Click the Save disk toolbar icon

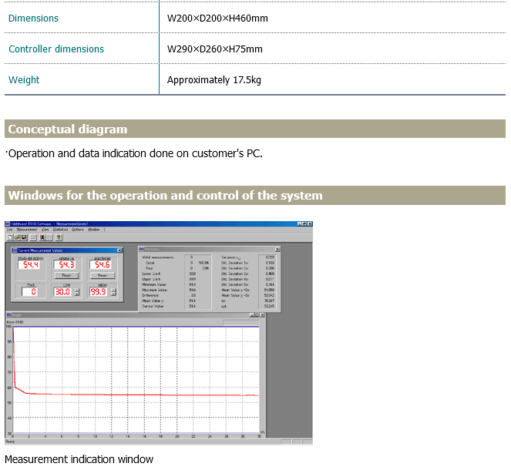(x=23, y=237)
